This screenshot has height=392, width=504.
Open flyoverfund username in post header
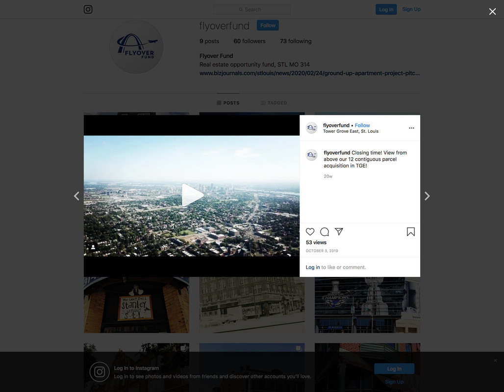coord(336,125)
